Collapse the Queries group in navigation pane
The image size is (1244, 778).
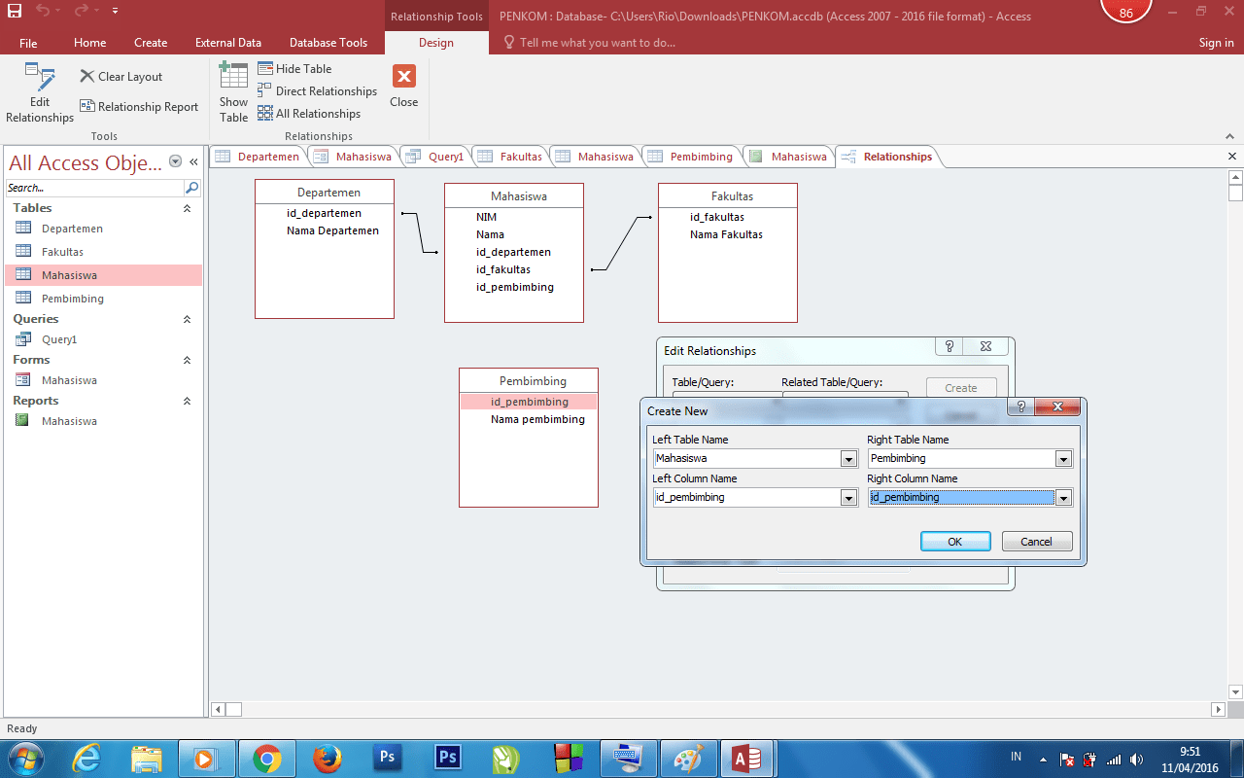[x=187, y=319]
